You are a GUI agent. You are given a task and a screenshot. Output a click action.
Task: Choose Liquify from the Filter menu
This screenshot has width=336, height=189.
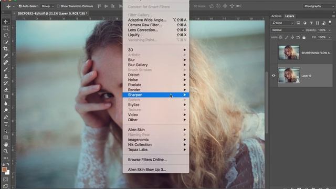[x=156, y=35]
